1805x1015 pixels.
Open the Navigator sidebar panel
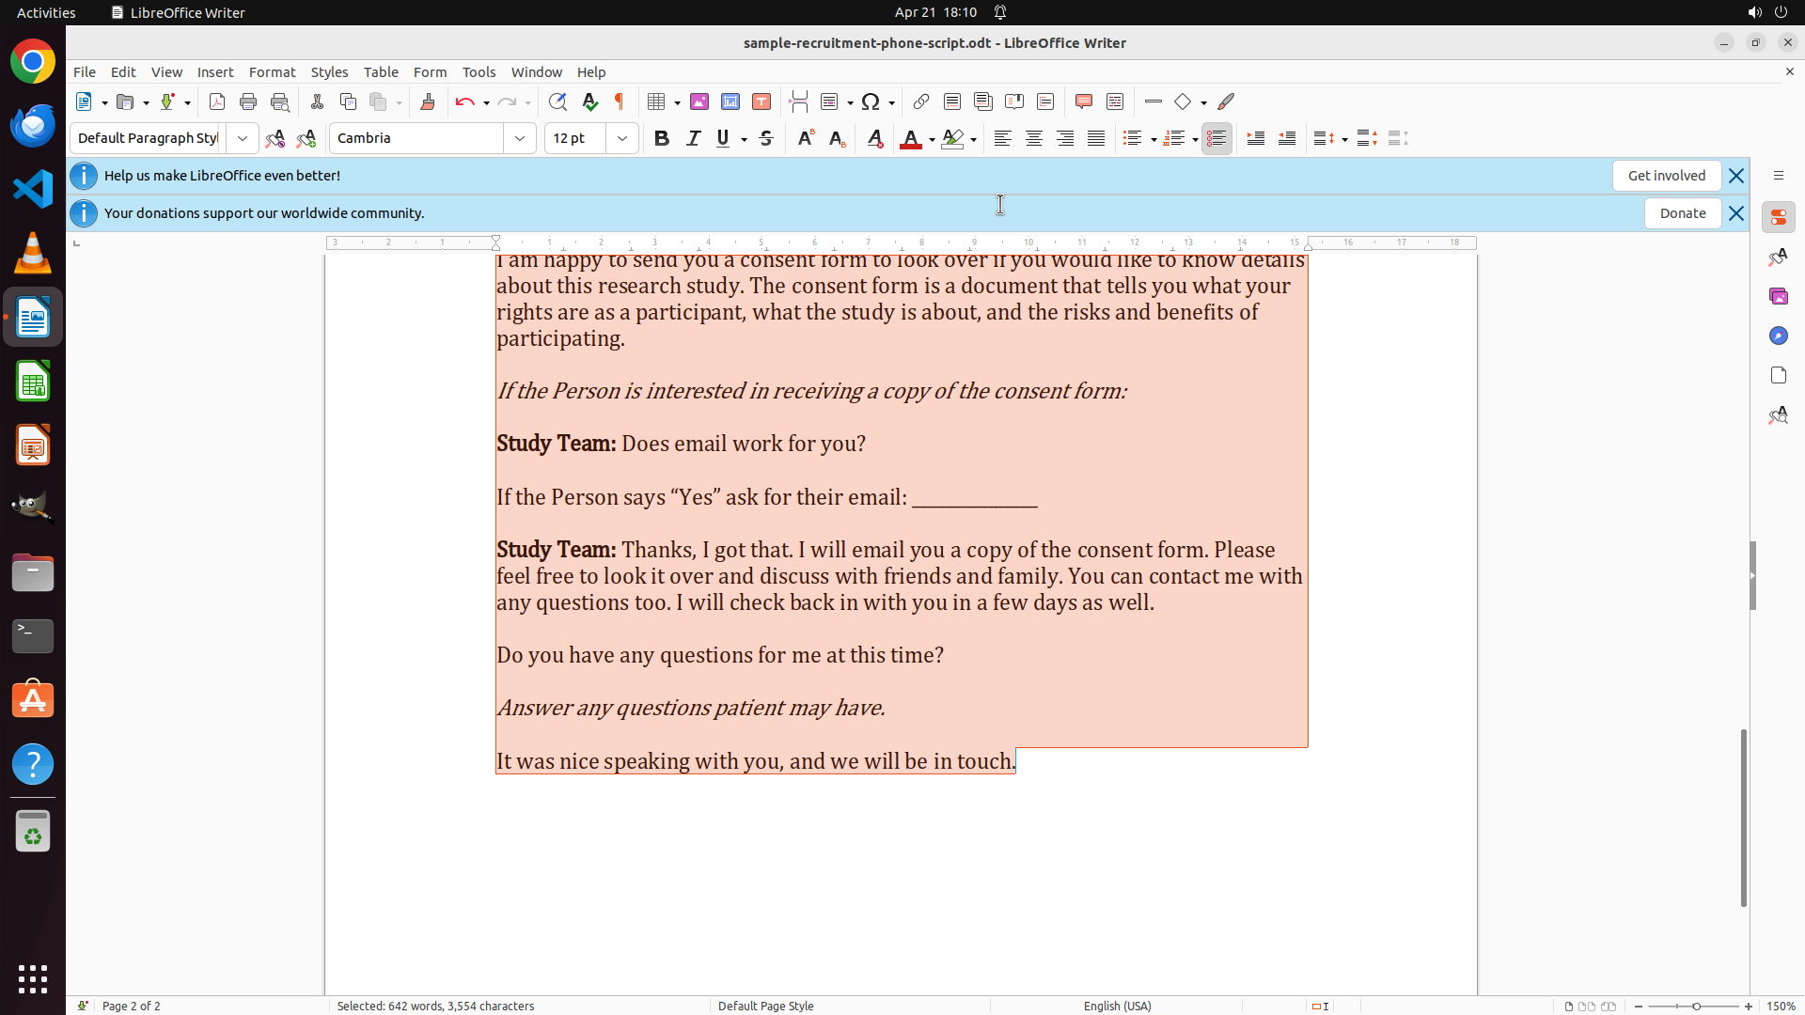click(1778, 336)
